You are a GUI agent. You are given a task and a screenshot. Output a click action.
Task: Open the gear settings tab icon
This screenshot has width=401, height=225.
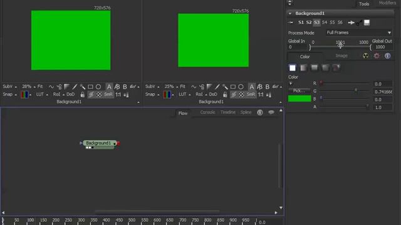(x=377, y=56)
